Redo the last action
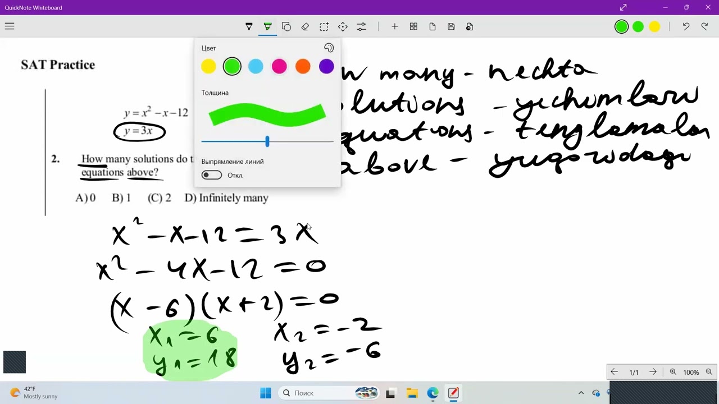Screen dimensions: 719x404 [x=704, y=26]
